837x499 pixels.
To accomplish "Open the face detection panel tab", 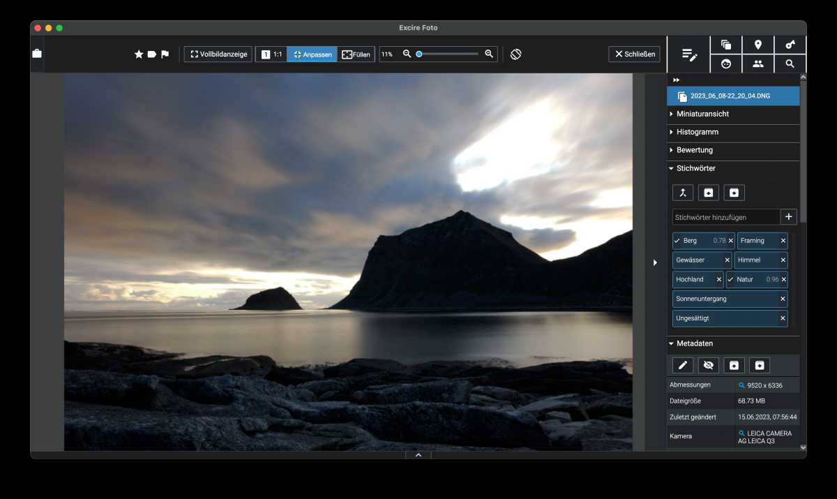I will coord(726,64).
